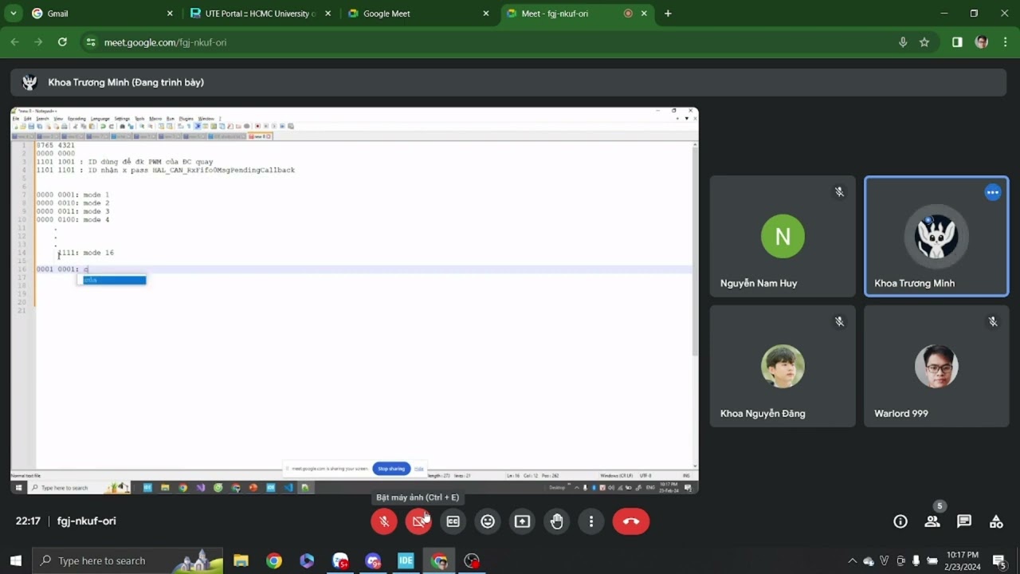Turn on the camera button
Screen dimensions: 1020x574
pos(418,521)
